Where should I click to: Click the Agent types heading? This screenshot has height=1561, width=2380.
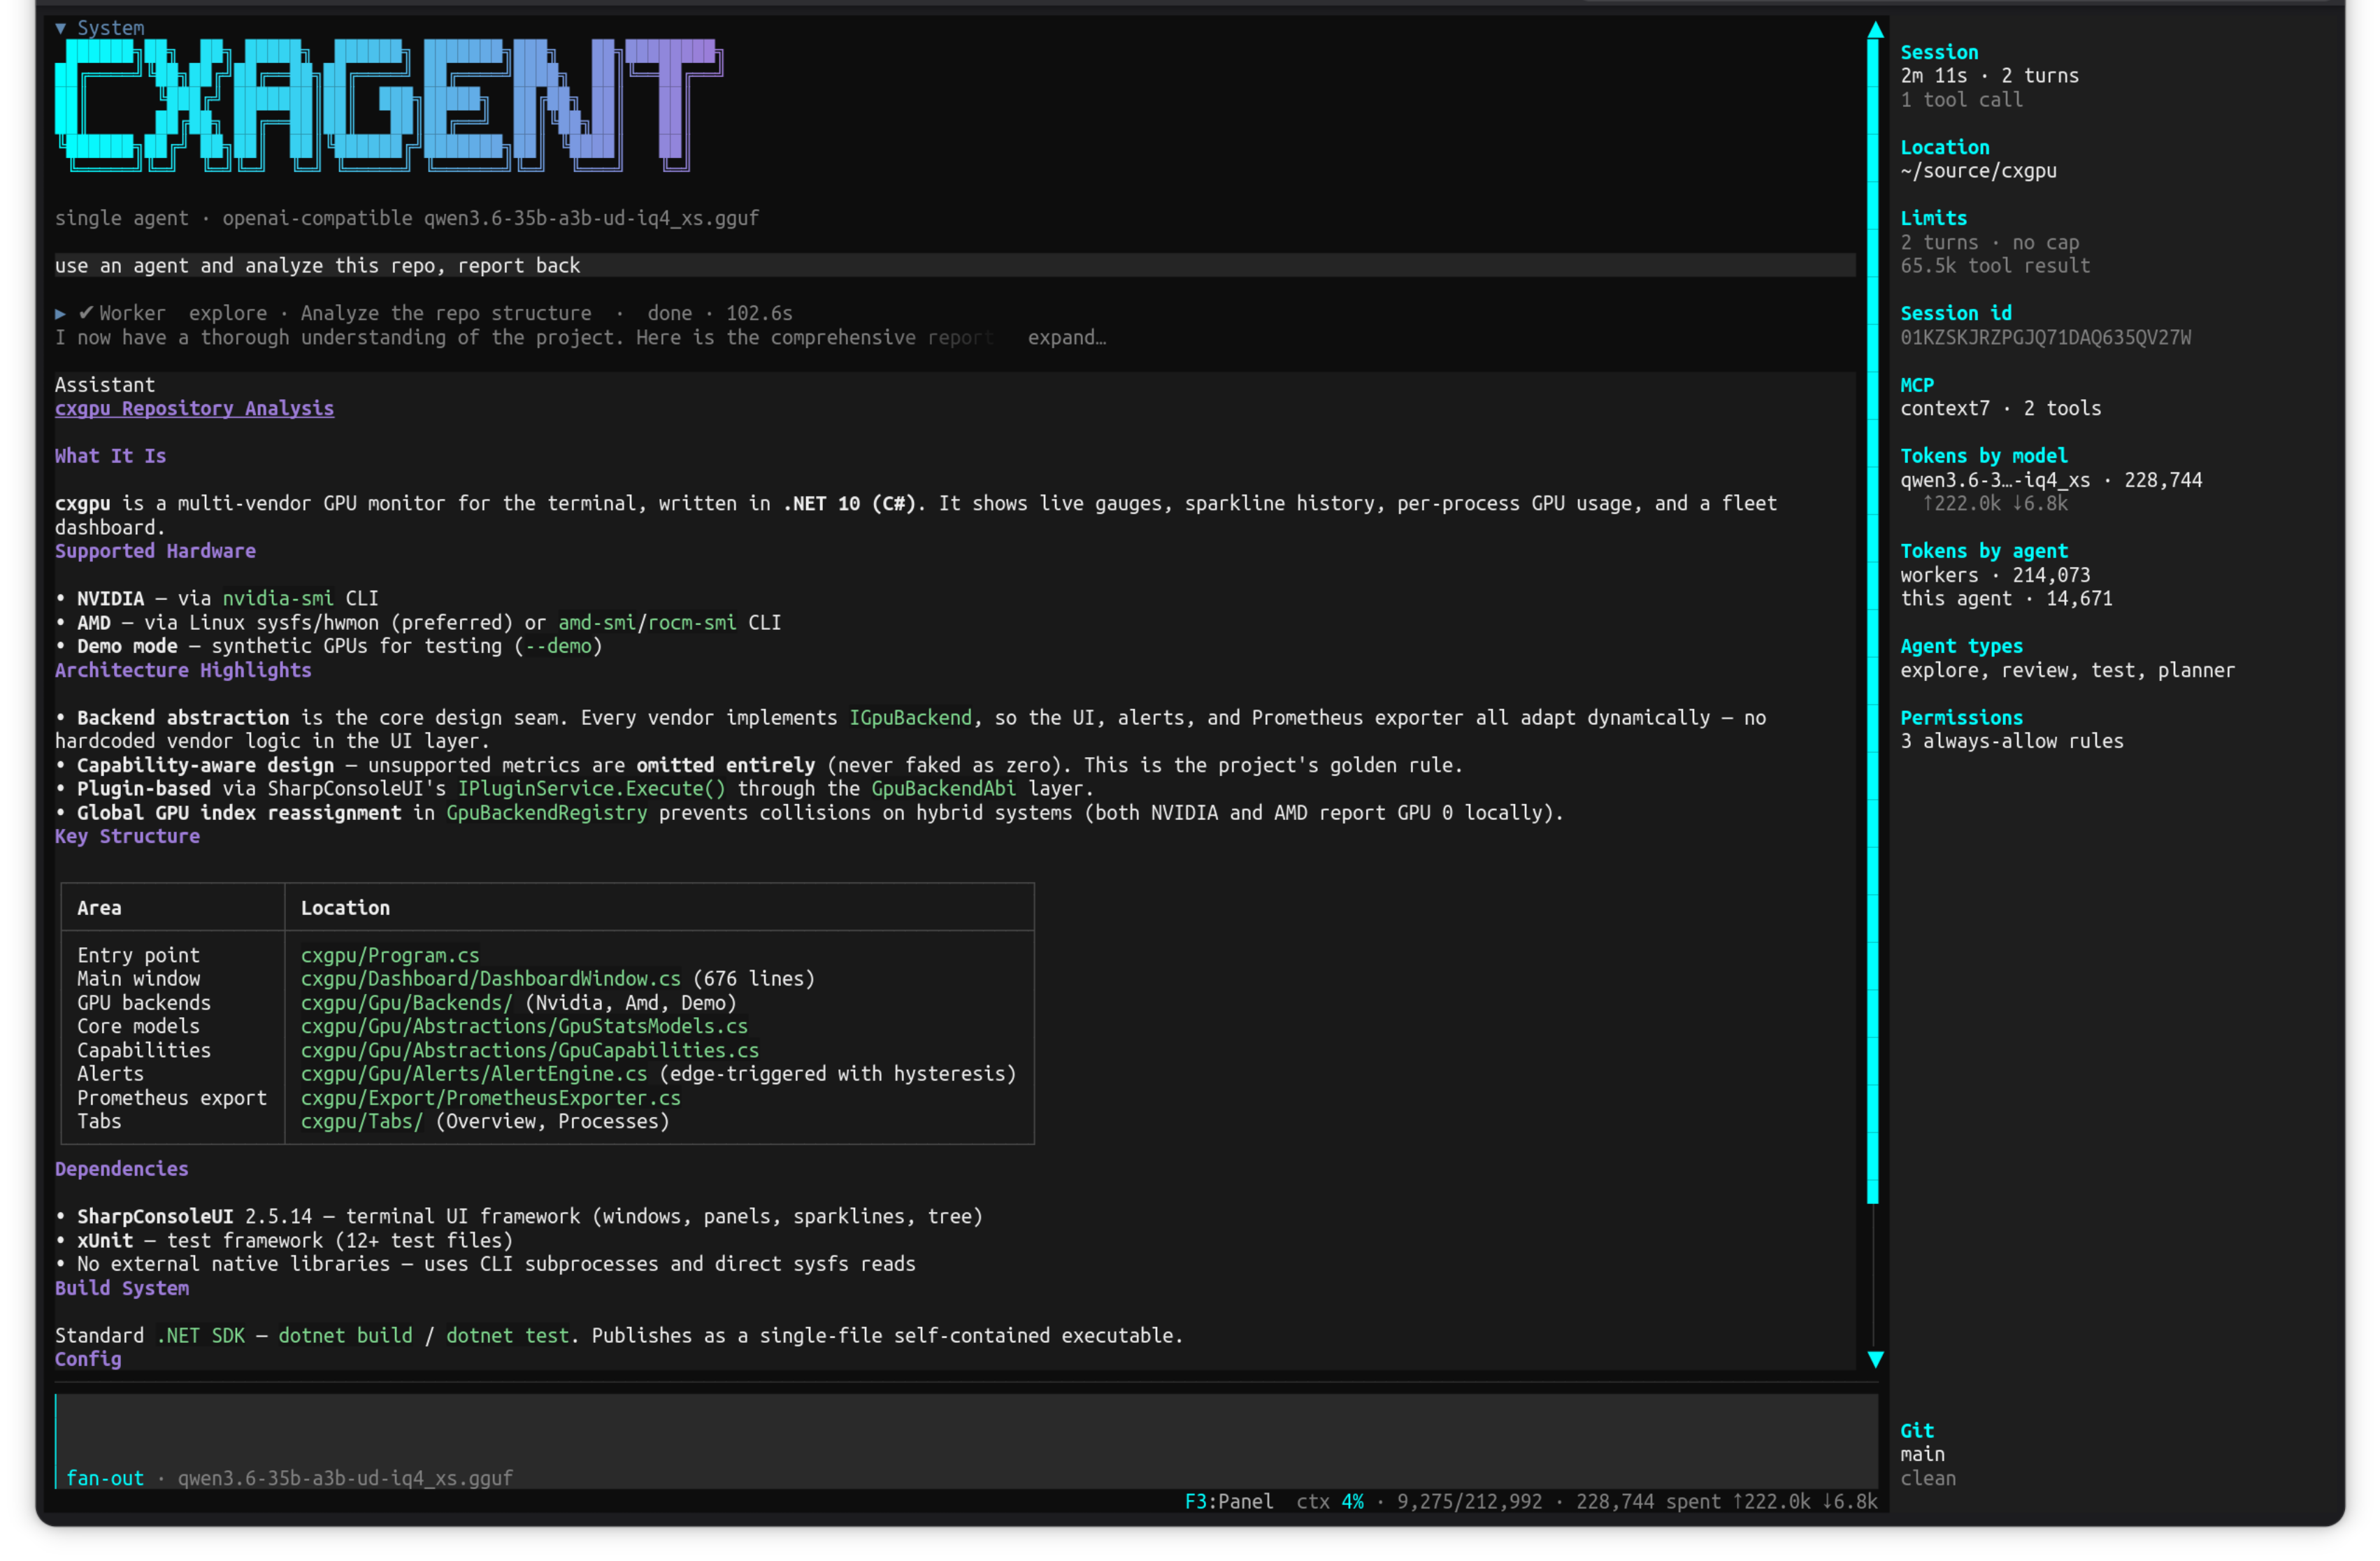point(1961,646)
